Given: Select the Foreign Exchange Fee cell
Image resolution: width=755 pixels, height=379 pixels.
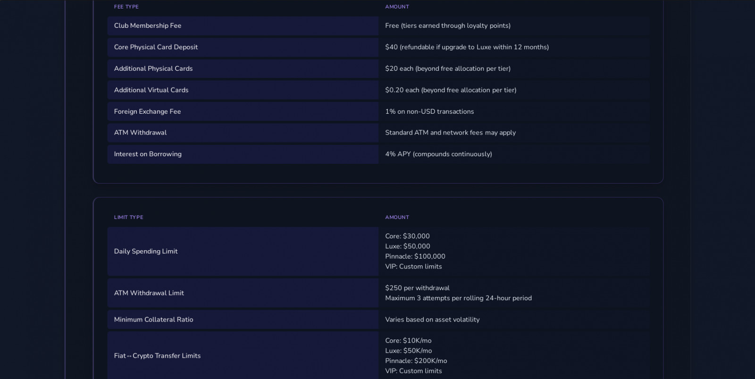Looking at the screenshot, I should [x=147, y=111].
